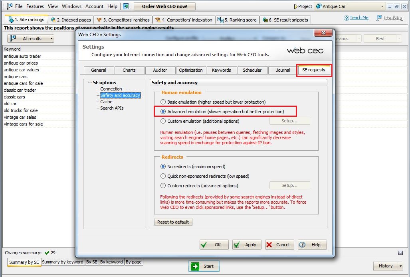The image size is (410, 277).
Task: Select Custom emulation radio button
Action: pyautogui.click(x=163, y=121)
